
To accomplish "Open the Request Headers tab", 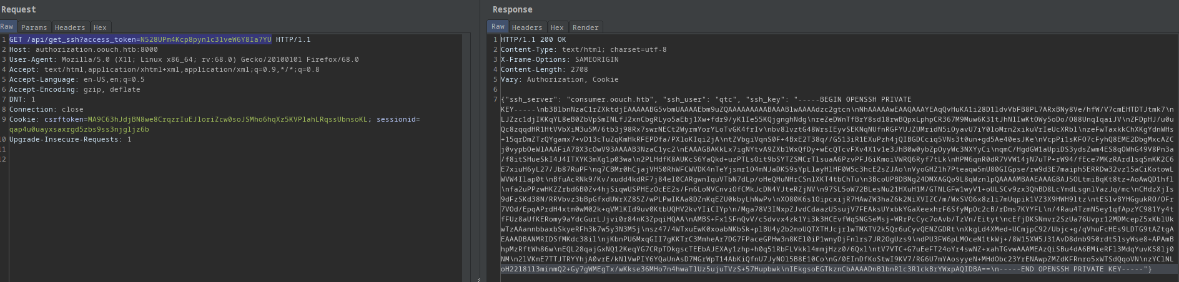I will click(69, 27).
